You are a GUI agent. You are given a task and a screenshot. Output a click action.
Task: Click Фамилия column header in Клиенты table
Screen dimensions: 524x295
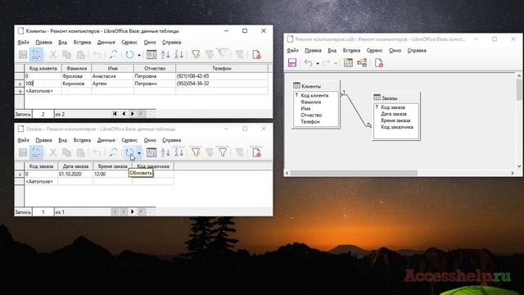[x=76, y=68]
